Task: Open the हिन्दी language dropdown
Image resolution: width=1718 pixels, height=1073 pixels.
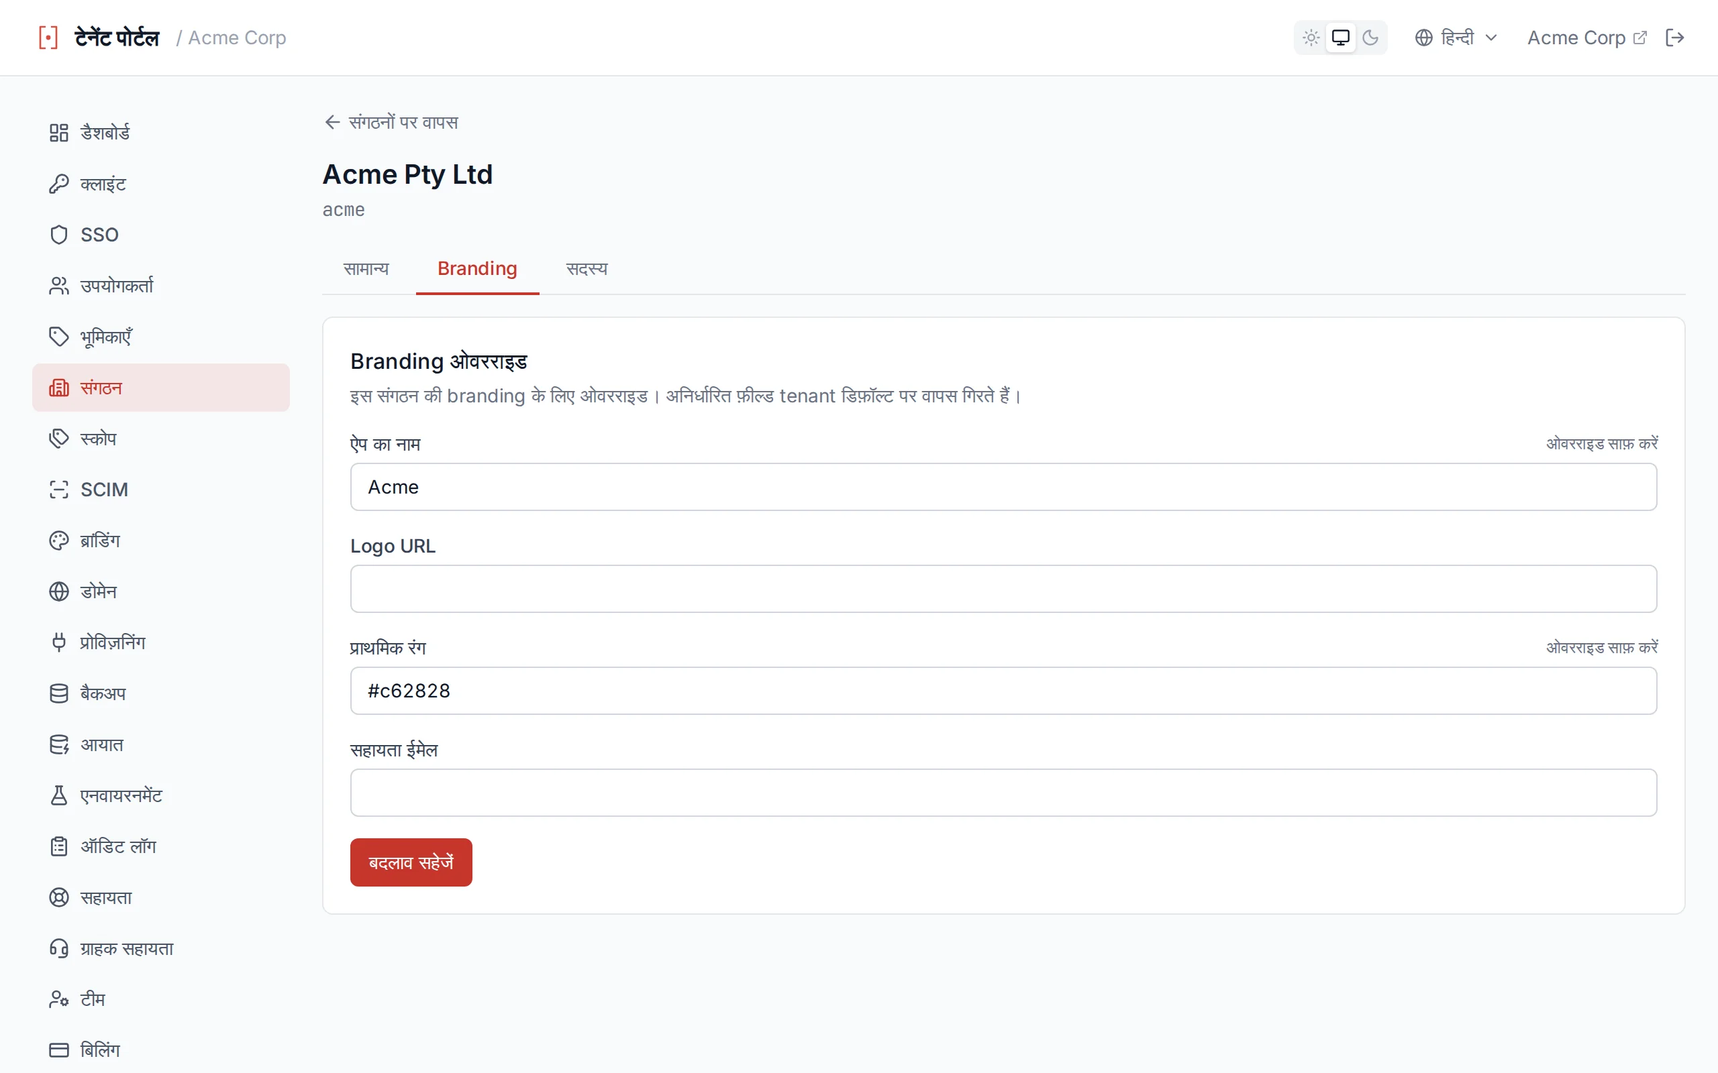Action: (x=1456, y=38)
